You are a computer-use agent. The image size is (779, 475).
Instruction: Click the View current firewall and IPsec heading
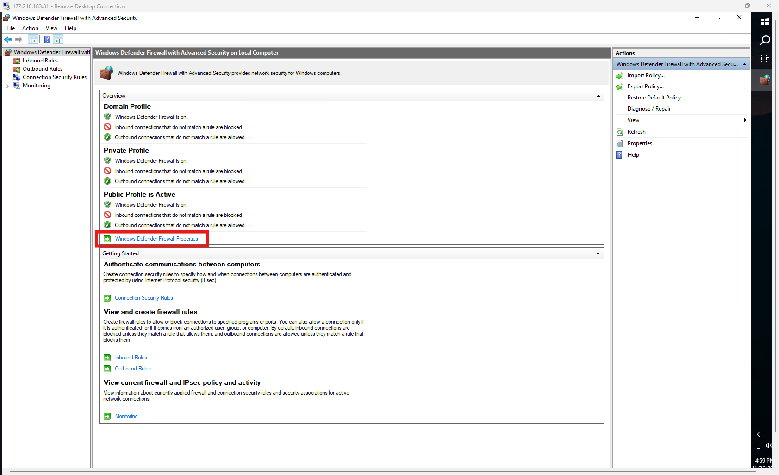point(182,382)
